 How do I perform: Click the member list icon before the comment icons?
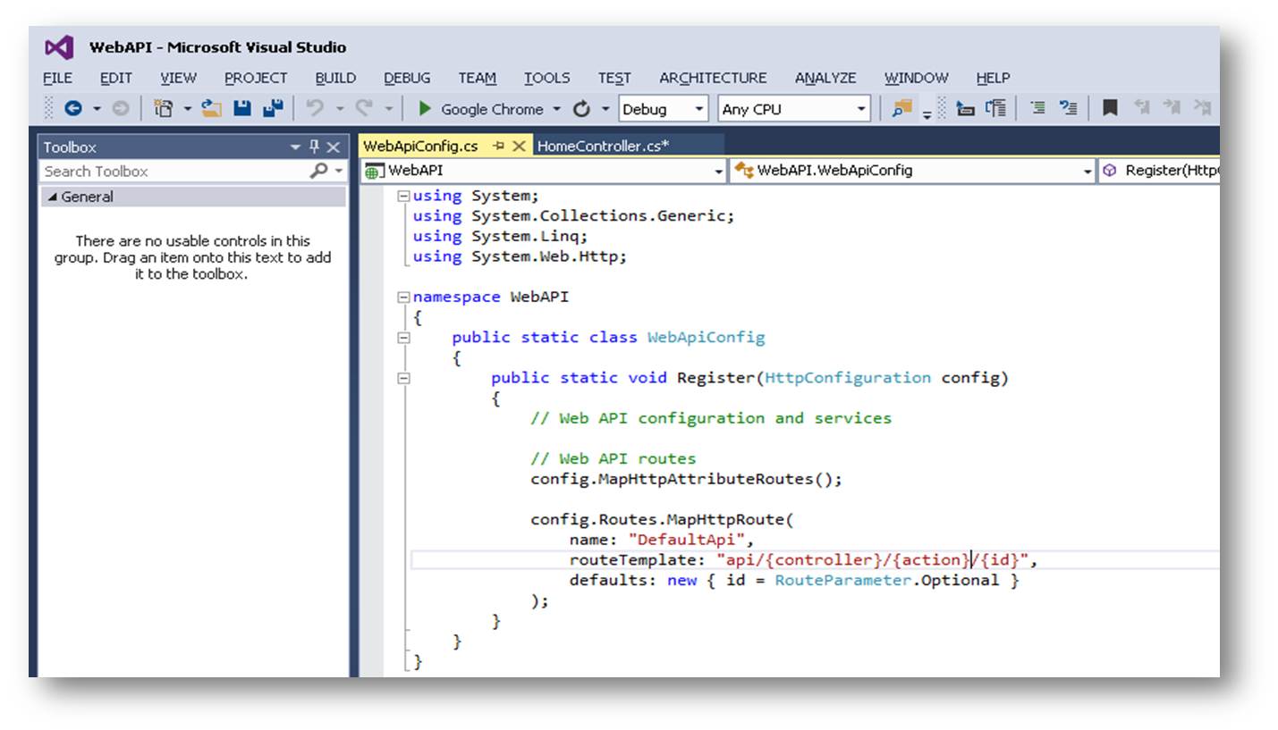tap(996, 109)
